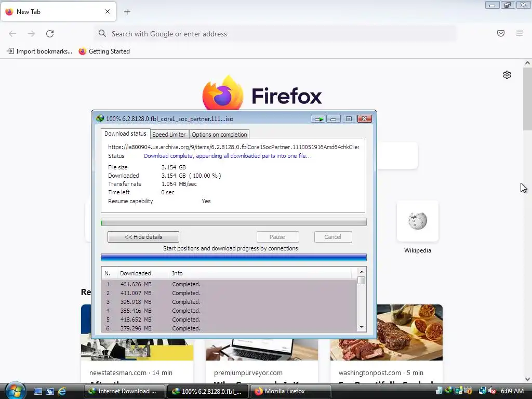
Task: Open Getting Started bookmark
Action: click(104, 51)
